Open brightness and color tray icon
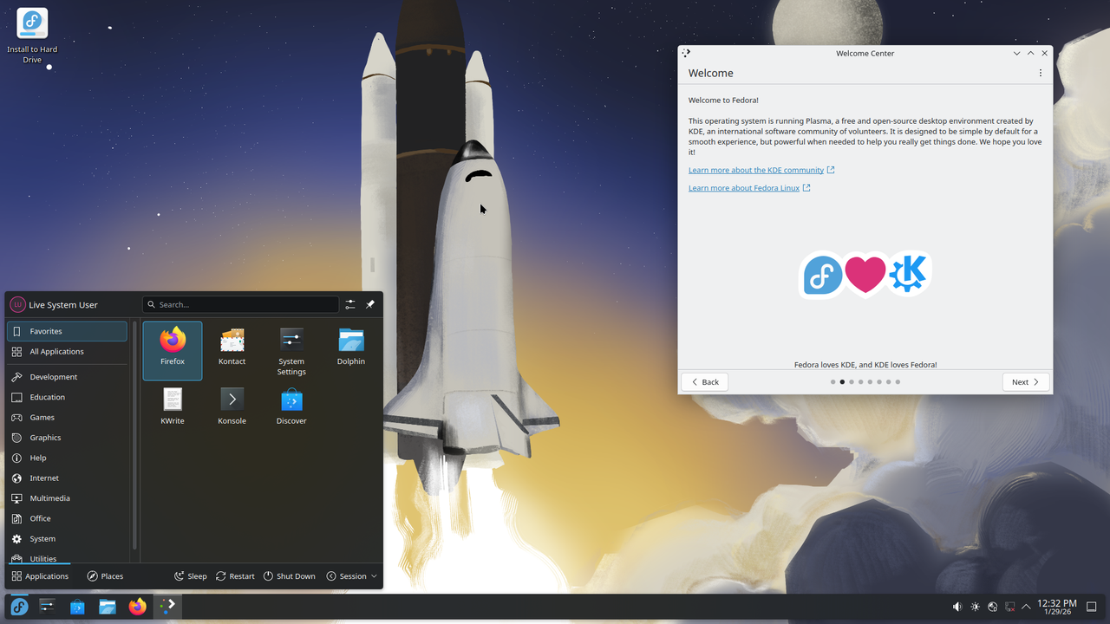1110x624 pixels. click(975, 607)
